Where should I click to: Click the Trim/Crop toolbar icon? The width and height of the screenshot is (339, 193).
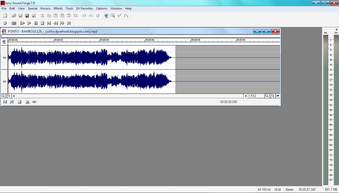[x=75, y=16]
